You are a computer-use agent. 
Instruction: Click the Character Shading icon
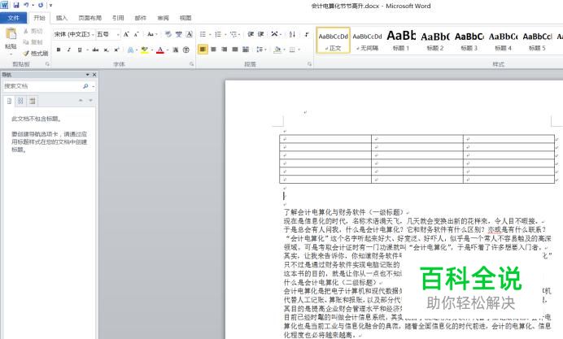coord(175,50)
